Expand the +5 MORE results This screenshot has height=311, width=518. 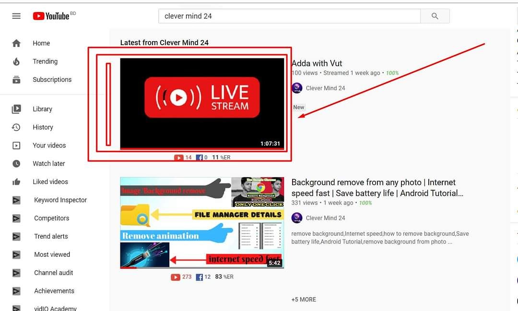pyautogui.click(x=304, y=299)
